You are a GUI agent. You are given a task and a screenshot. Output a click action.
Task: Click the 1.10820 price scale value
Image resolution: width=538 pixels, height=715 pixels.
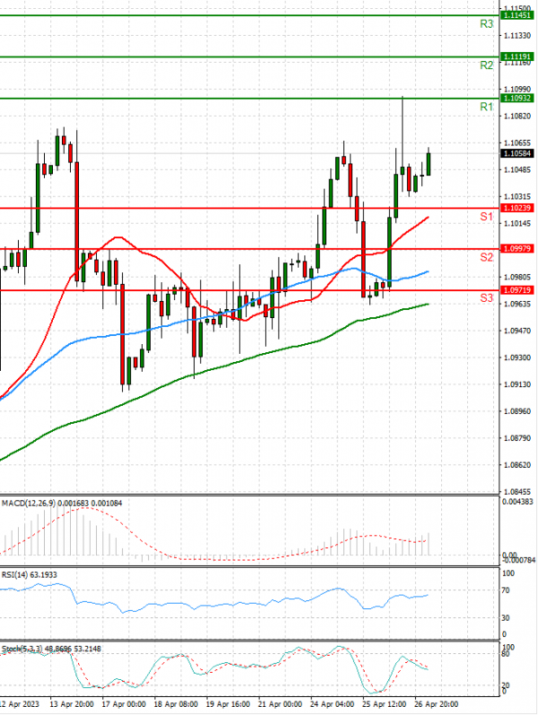[517, 116]
